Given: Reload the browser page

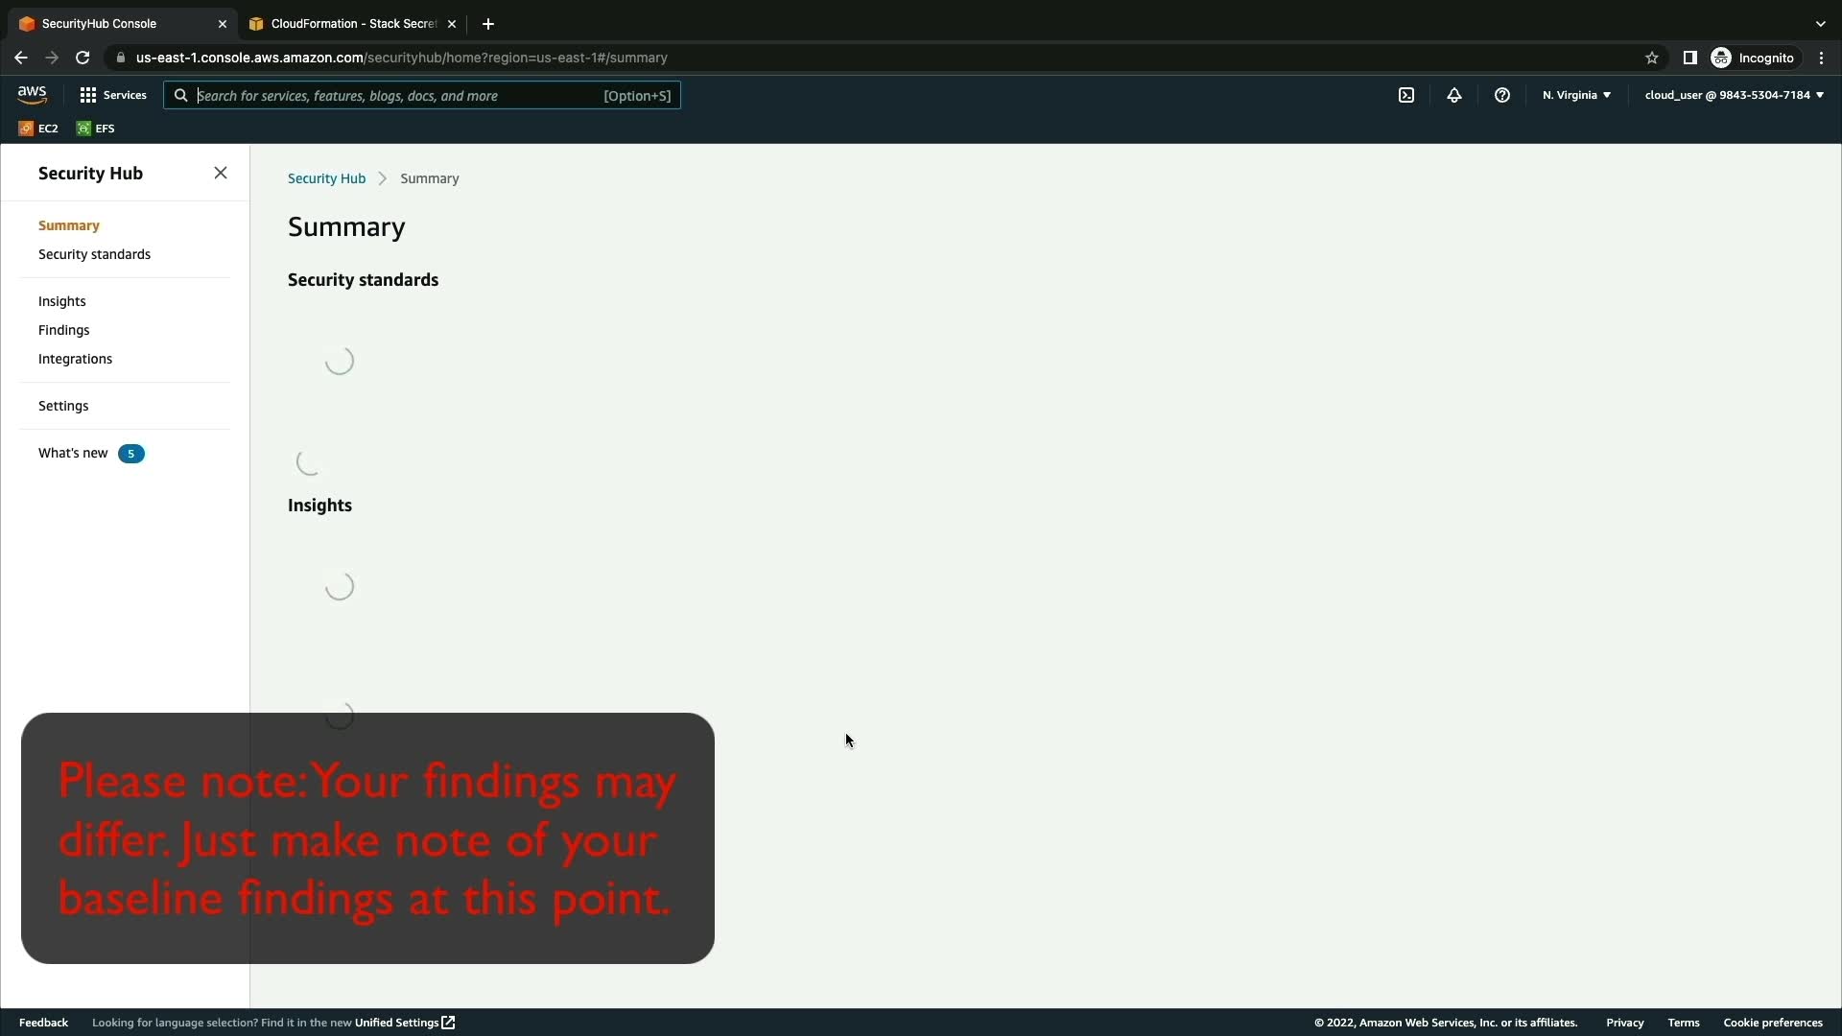Looking at the screenshot, I should pos(83,58).
